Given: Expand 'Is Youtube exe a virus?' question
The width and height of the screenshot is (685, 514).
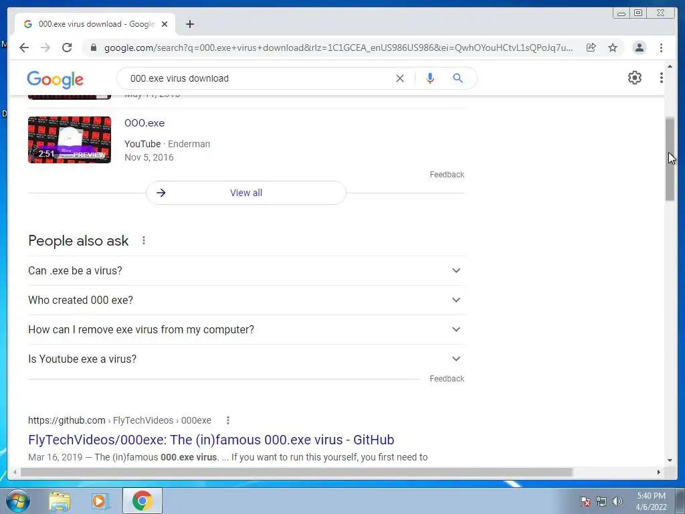Looking at the screenshot, I should 246,359.
